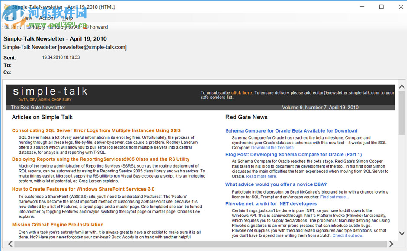The height and width of the screenshot is (251, 407).
Task: Click the email subject heading line
Action: [55, 38]
